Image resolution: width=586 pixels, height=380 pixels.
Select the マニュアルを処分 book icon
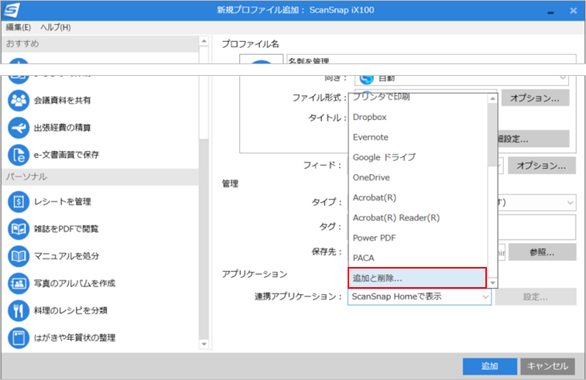[x=19, y=256]
